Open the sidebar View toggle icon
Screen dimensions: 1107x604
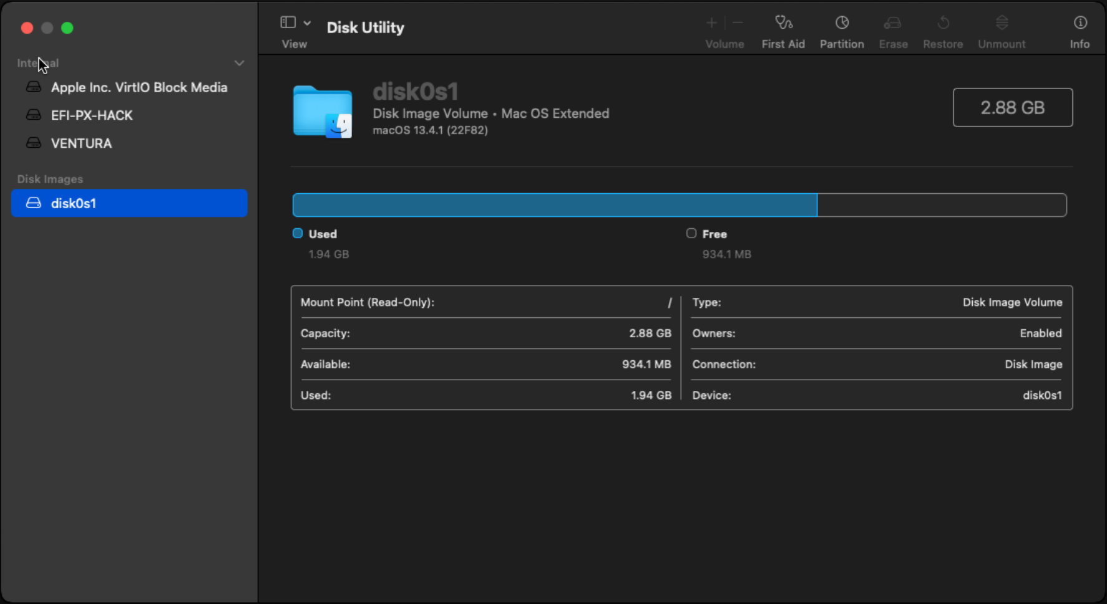(x=288, y=22)
